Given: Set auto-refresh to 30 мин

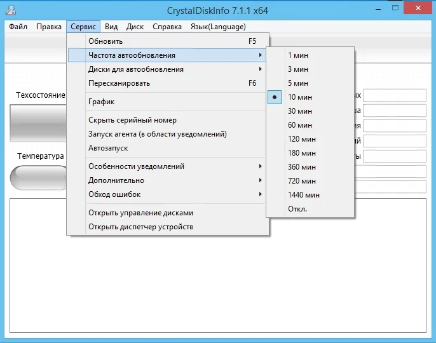Looking at the screenshot, I should click(x=310, y=111).
